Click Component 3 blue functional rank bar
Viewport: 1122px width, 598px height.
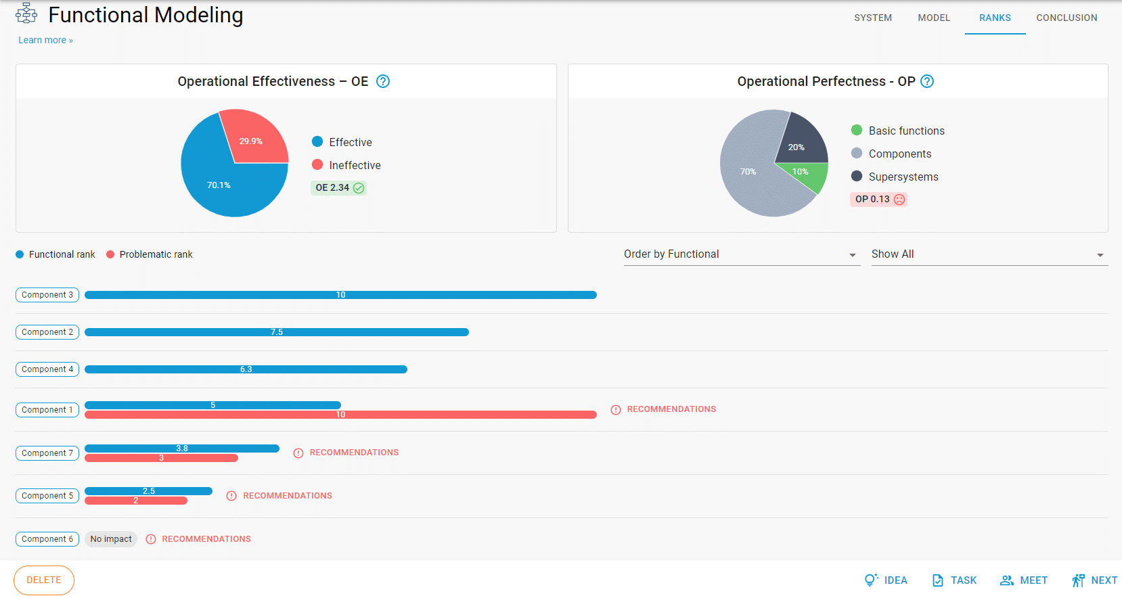(x=340, y=295)
